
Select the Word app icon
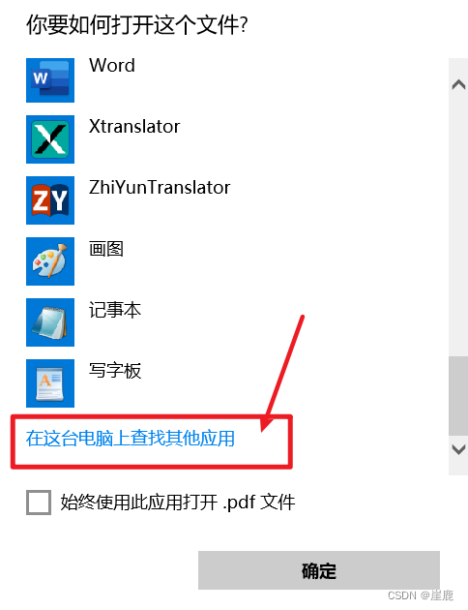50,80
